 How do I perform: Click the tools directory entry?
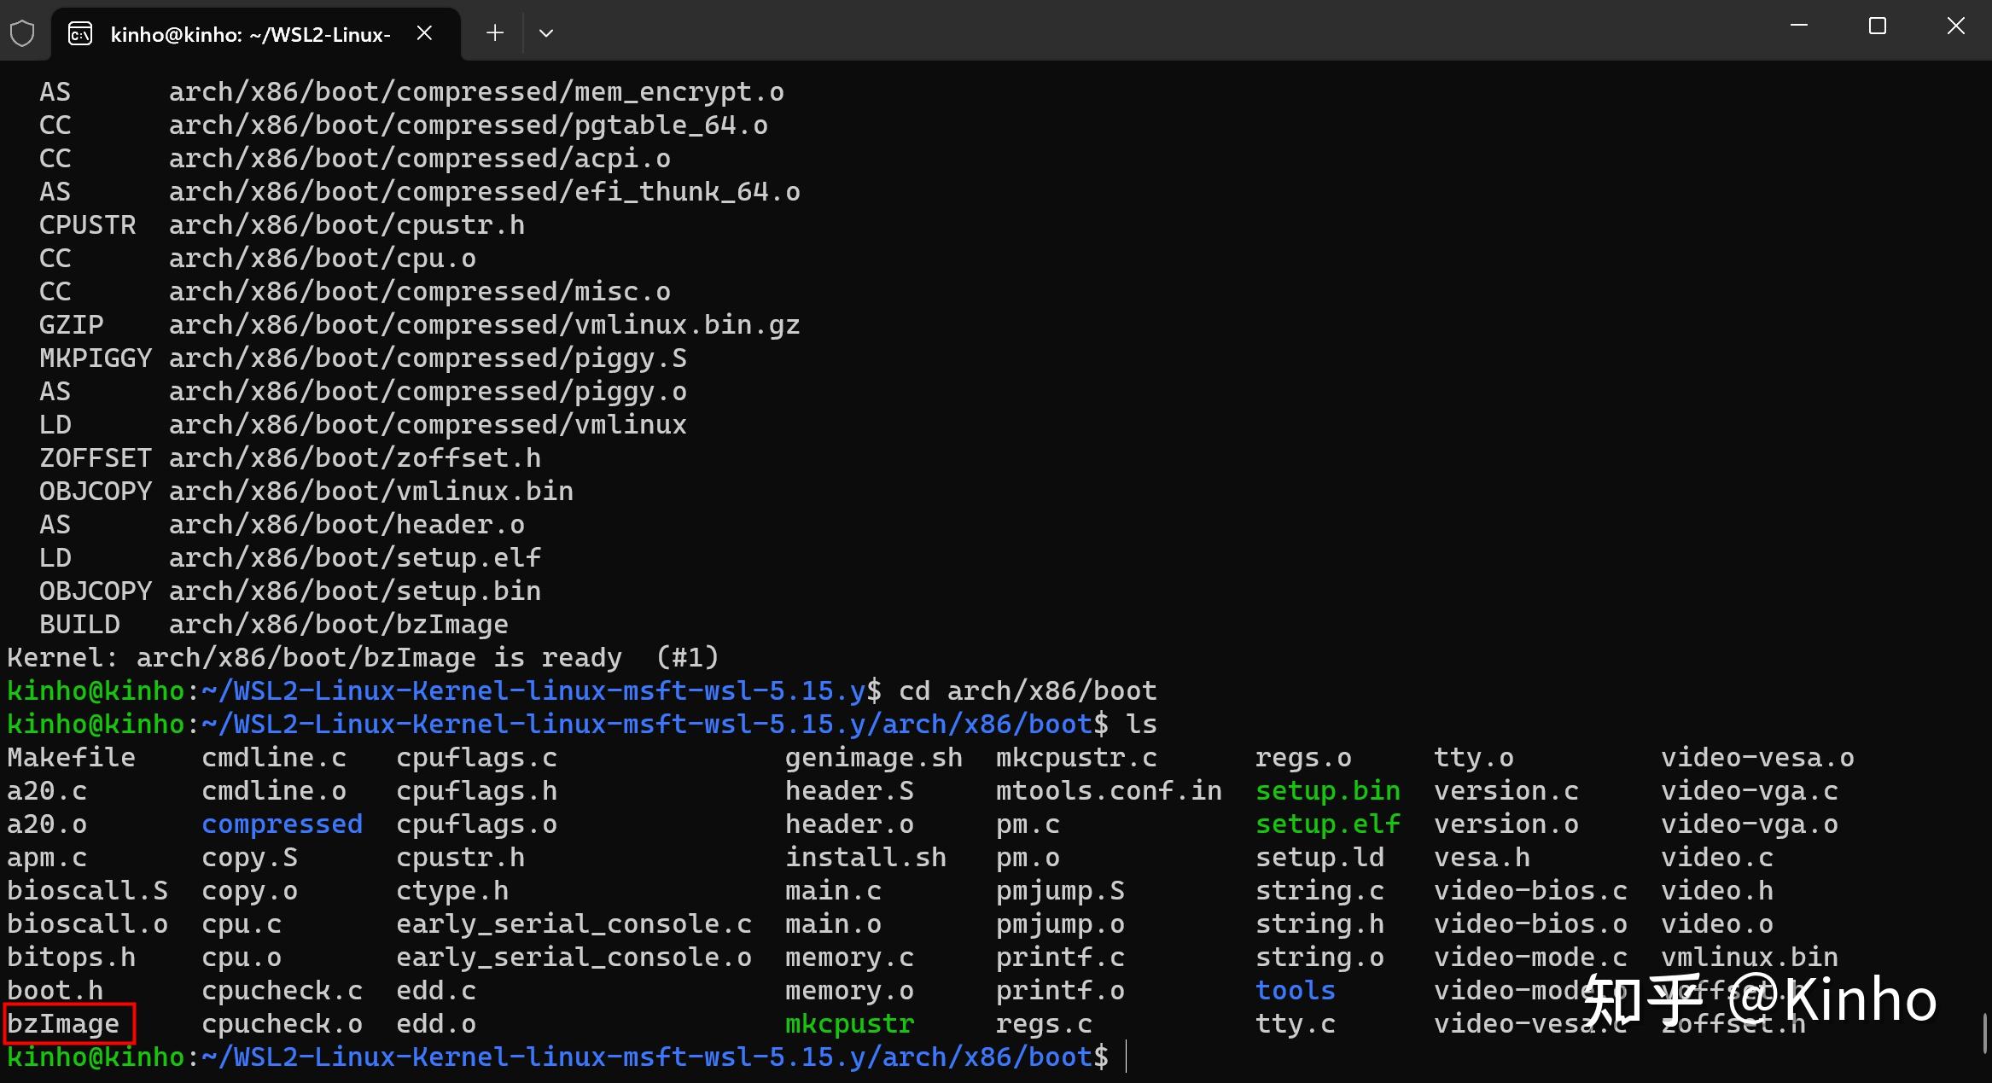coord(1295,990)
